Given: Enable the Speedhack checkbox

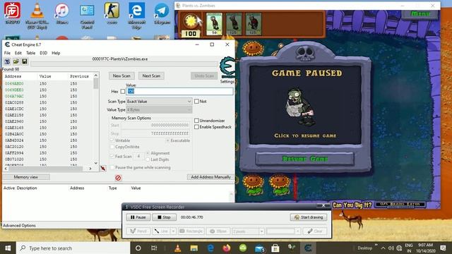Looking at the screenshot, I should click(196, 127).
